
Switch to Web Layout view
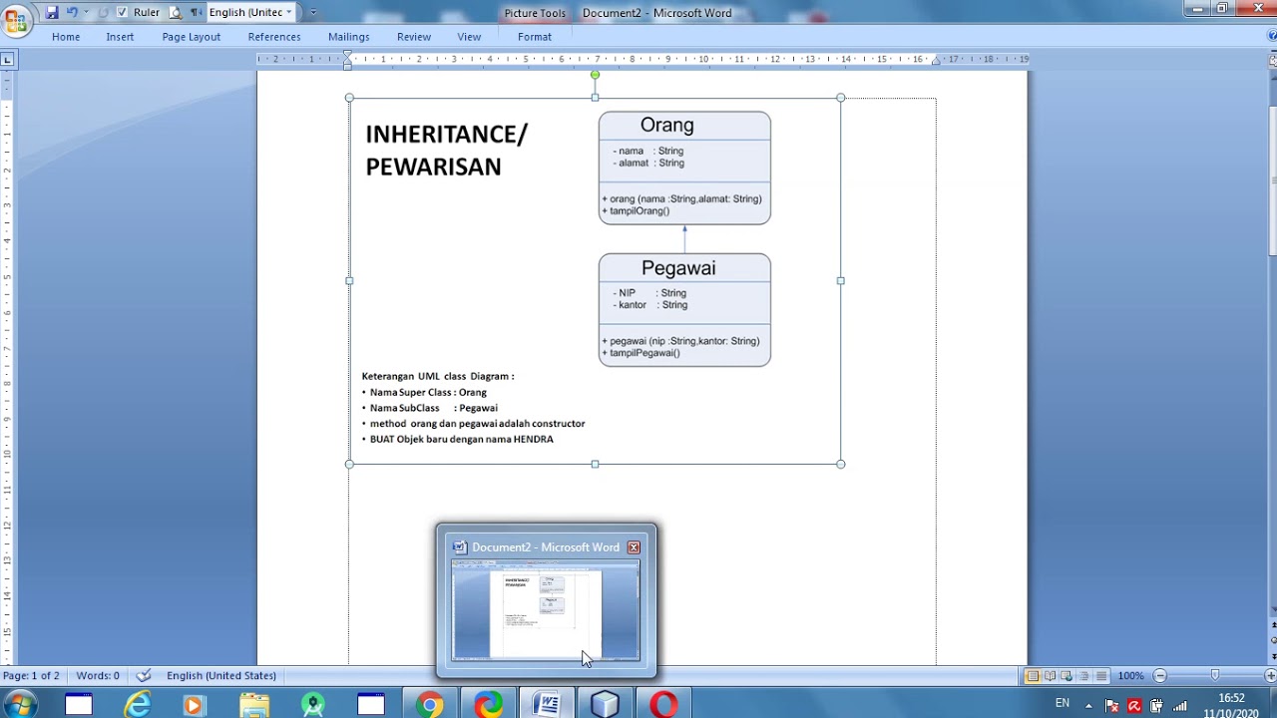pos(1066,676)
